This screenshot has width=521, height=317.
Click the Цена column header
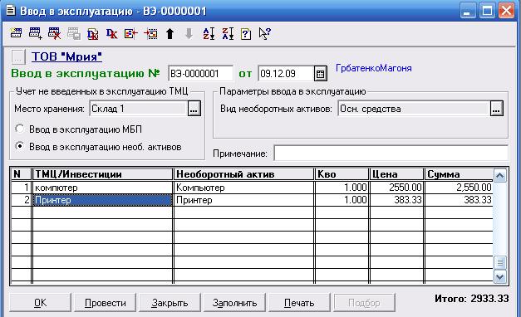pos(396,174)
